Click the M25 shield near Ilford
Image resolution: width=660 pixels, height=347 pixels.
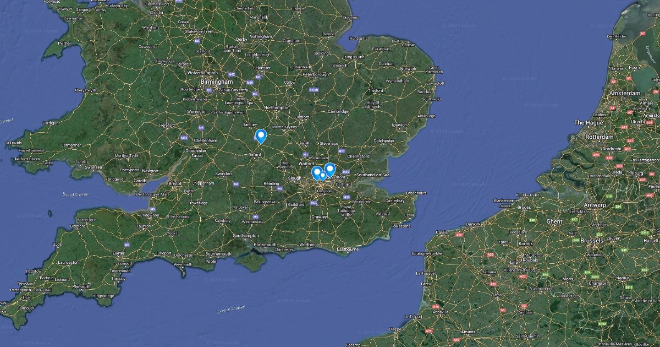tap(345, 172)
